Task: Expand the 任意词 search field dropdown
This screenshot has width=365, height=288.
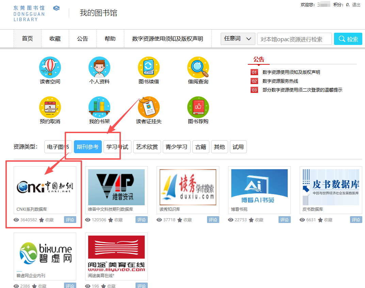Action: (x=238, y=39)
